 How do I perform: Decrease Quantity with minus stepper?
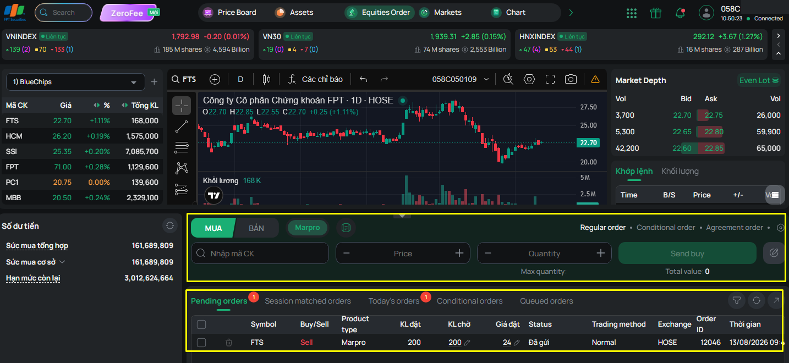coord(487,253)
